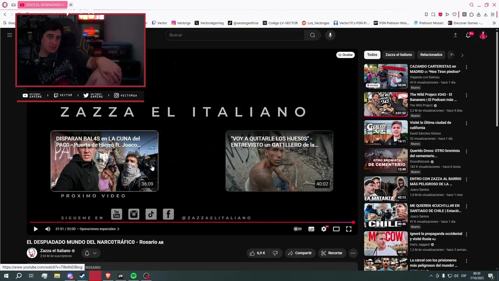
Task: Open Brave browser from the taskbar
Action: 108,276
